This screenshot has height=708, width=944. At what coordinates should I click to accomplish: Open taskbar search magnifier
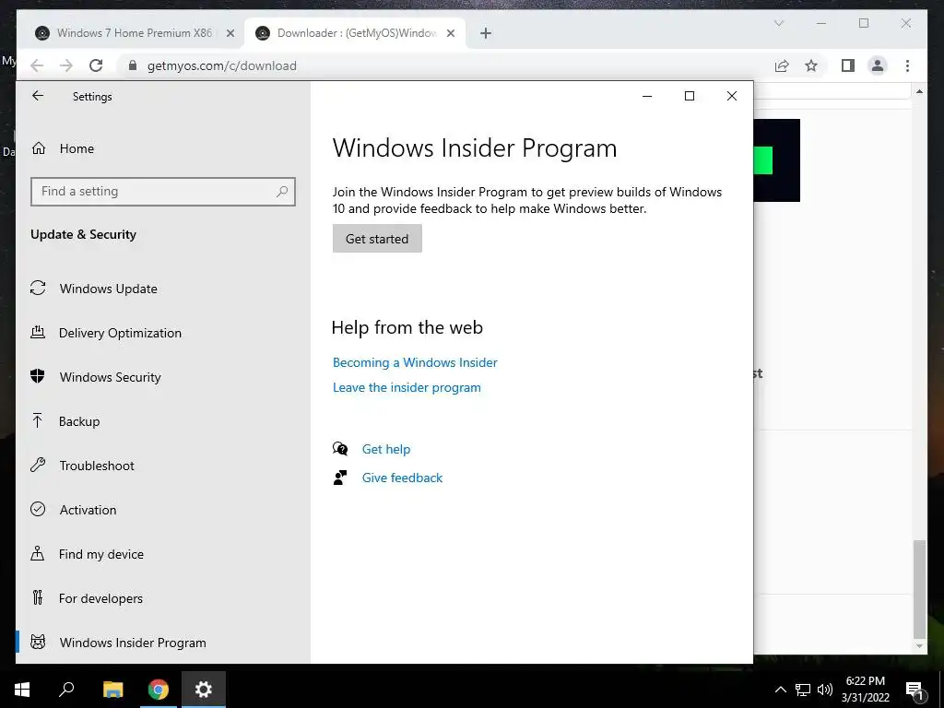tap(66, 690)
